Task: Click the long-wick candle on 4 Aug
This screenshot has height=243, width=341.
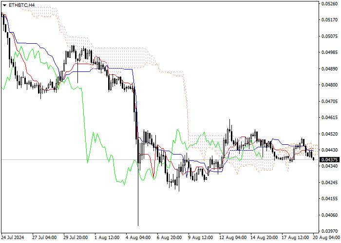Action: click(138, 182)
